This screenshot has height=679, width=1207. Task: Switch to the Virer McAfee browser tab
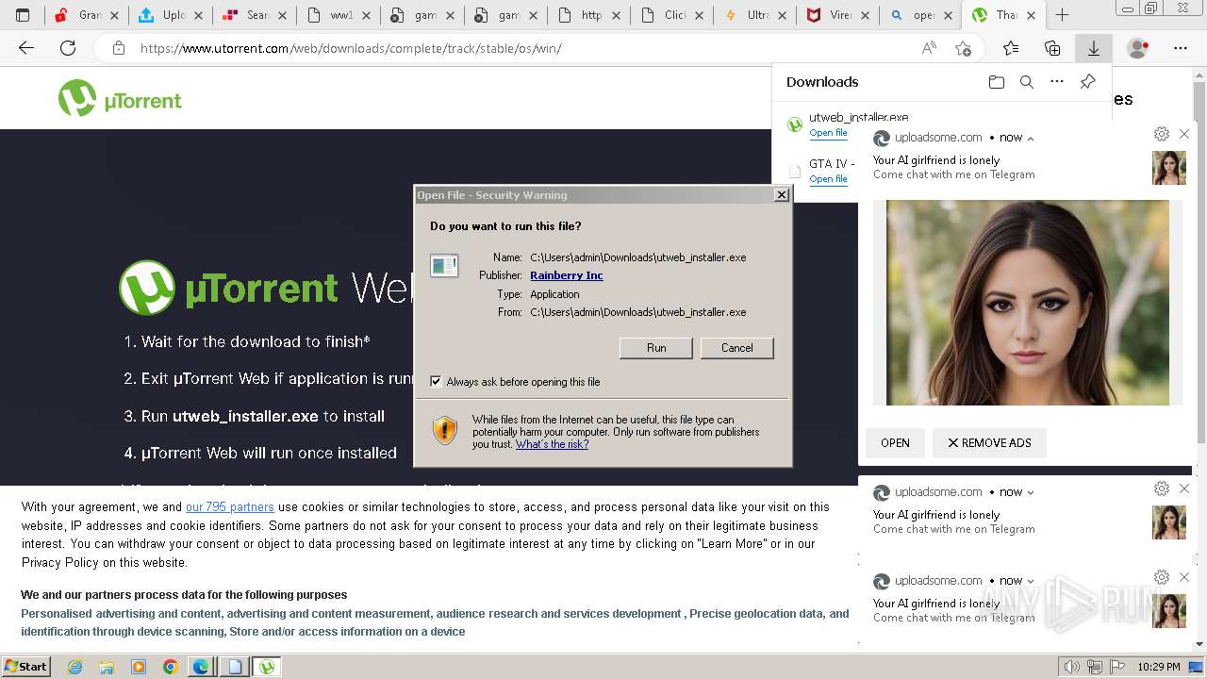pyautogui.click(x=837, y=15)
